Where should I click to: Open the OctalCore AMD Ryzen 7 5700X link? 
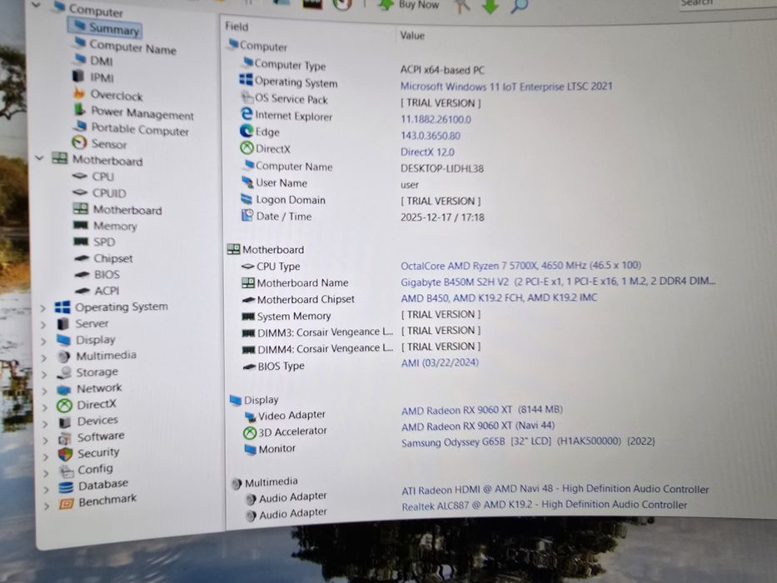[x=520, y=266]
